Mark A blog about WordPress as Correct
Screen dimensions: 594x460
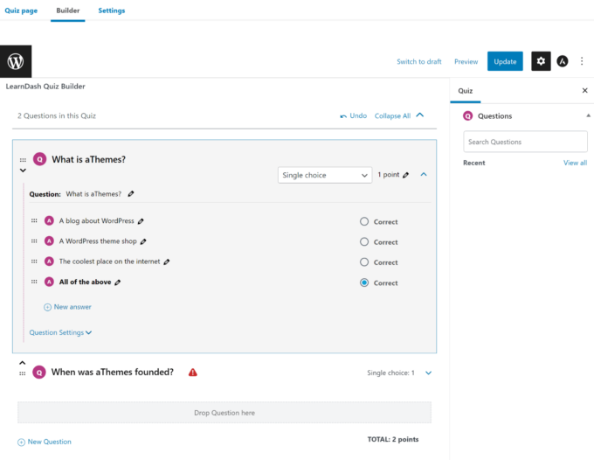364,221
